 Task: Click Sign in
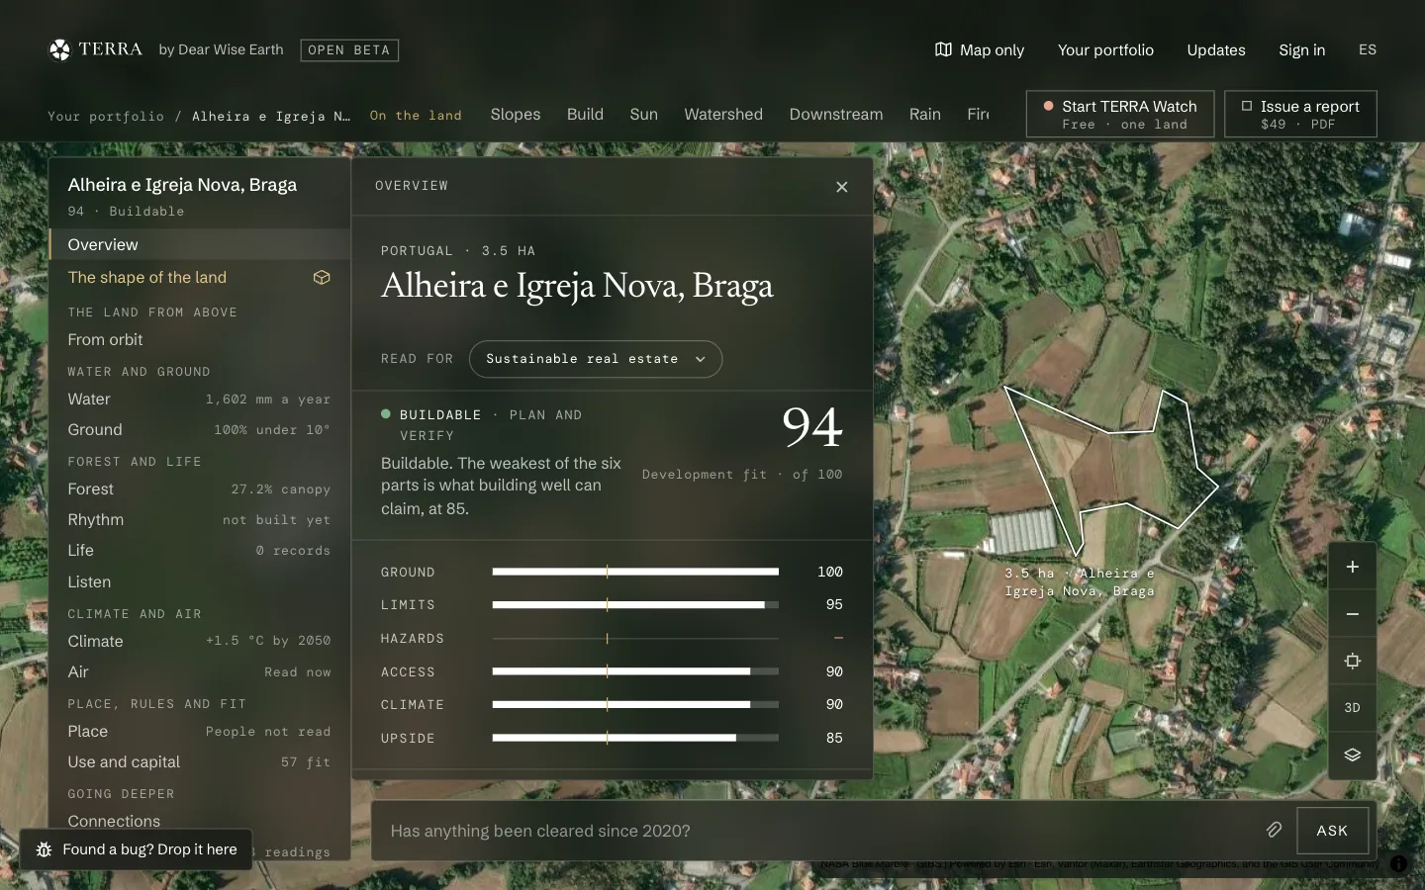pos(1301,49)
